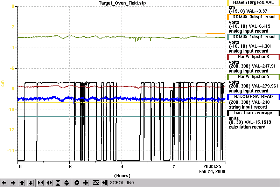Select the HacOMEGA_READ legend entry
The image size is (280, 187).
(x=253, y=97)
